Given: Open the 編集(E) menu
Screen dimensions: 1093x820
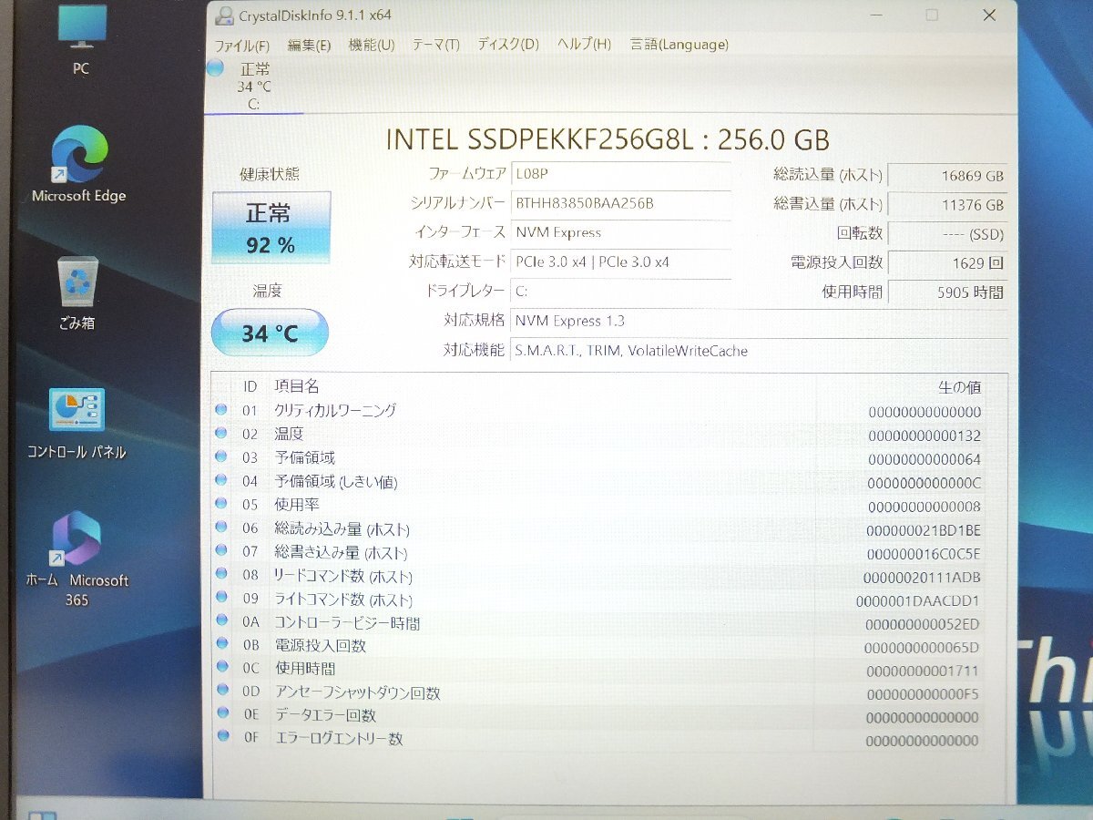Looking at the screenshot, I should [309, 45].
